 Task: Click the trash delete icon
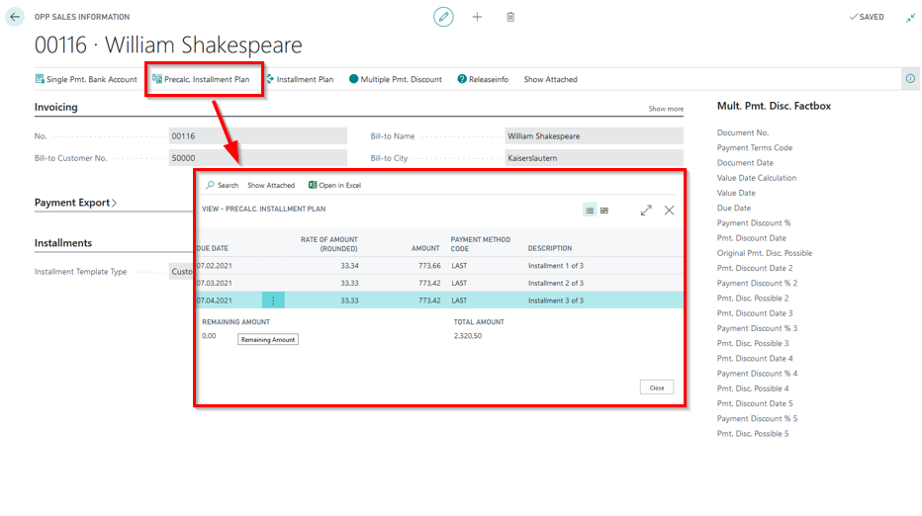pyautogui.click(x=510, y=17)
